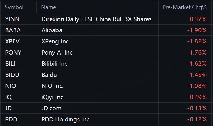Click the IQ ticker symbol

[x=8, y=97]
